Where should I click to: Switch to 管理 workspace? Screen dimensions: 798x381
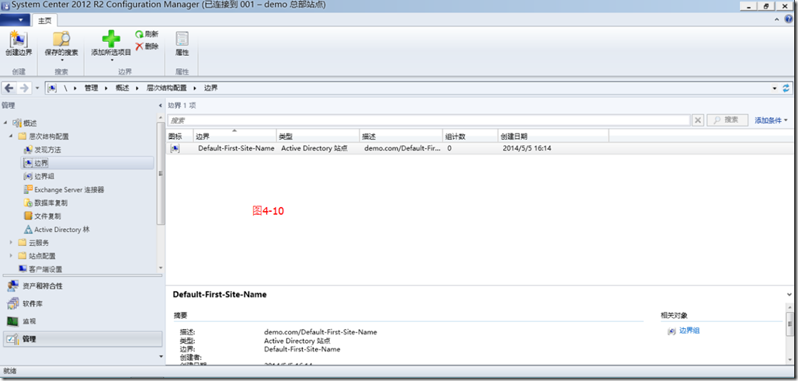point(83,339)
